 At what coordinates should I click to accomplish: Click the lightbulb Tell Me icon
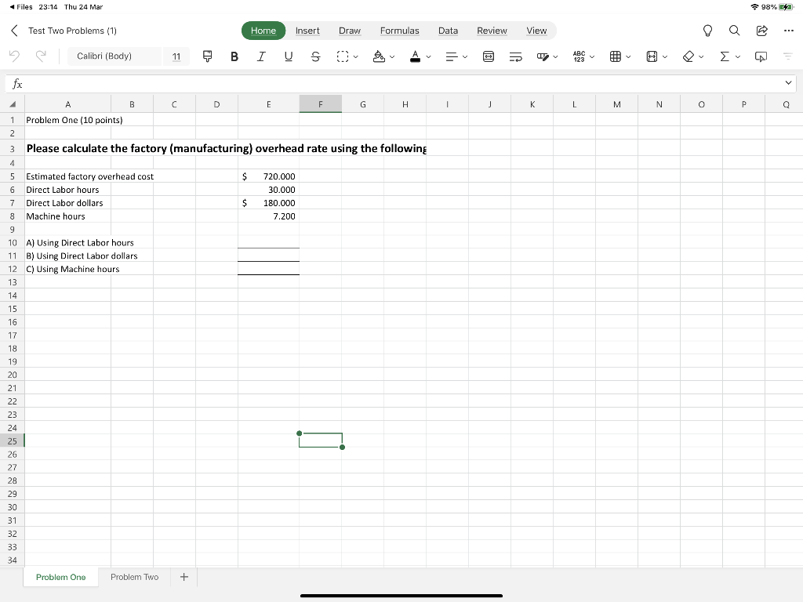708,31
